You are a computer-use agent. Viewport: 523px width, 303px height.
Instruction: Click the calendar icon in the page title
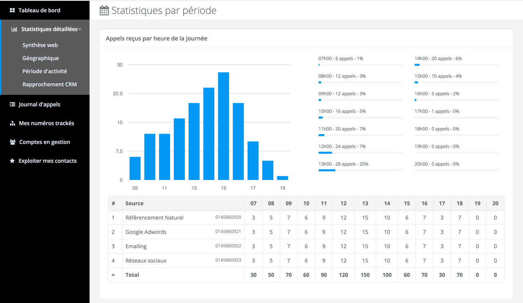click(104, 10)
